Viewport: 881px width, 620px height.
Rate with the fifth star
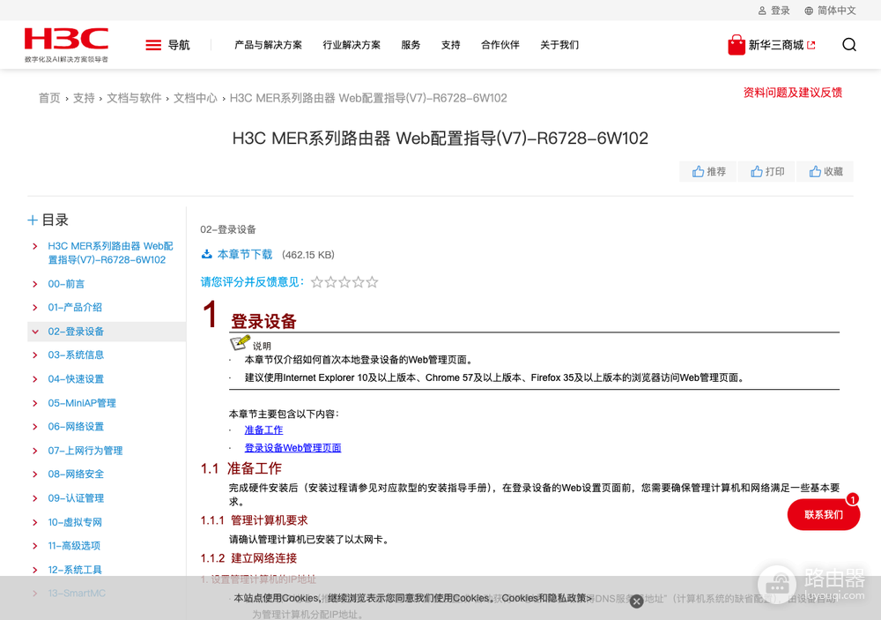pos(372,282)
